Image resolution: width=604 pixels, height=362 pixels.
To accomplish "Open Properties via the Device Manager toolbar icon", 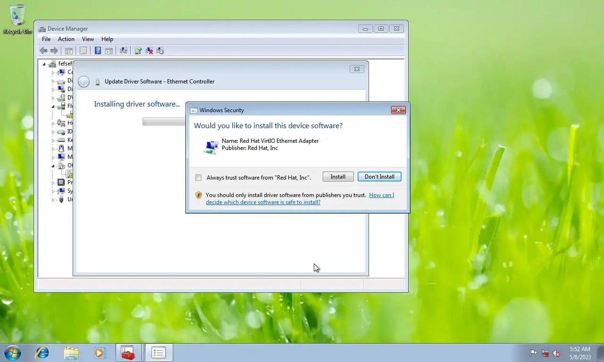I will pos(83,51).
